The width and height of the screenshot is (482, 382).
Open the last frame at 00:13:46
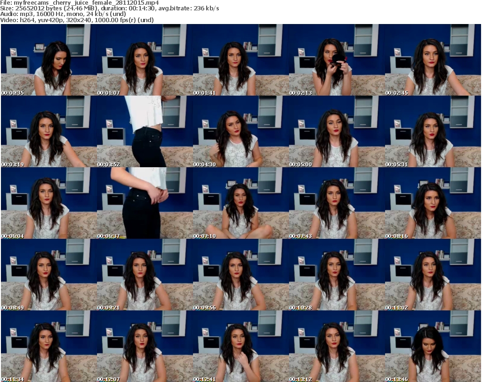(x=433, y=346)
